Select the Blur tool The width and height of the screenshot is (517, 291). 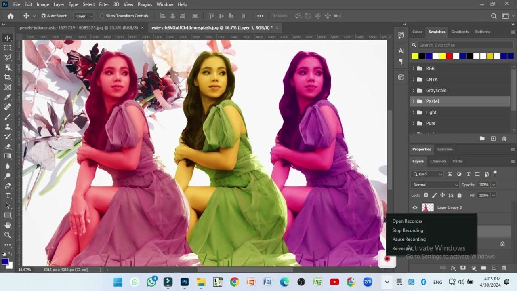[8, 166]
